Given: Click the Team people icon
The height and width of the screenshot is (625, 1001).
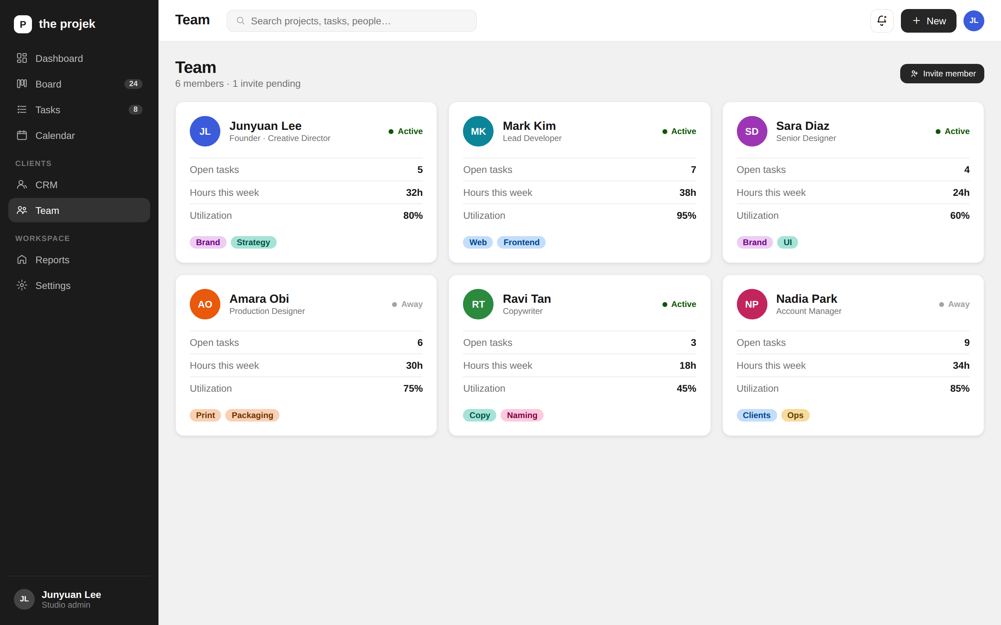Looking at the screenshot, I should [x=22, y=210].
